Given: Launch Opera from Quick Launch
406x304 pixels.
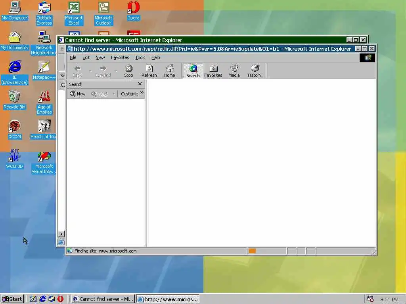Looking at the screenshot, I should 60,299.
